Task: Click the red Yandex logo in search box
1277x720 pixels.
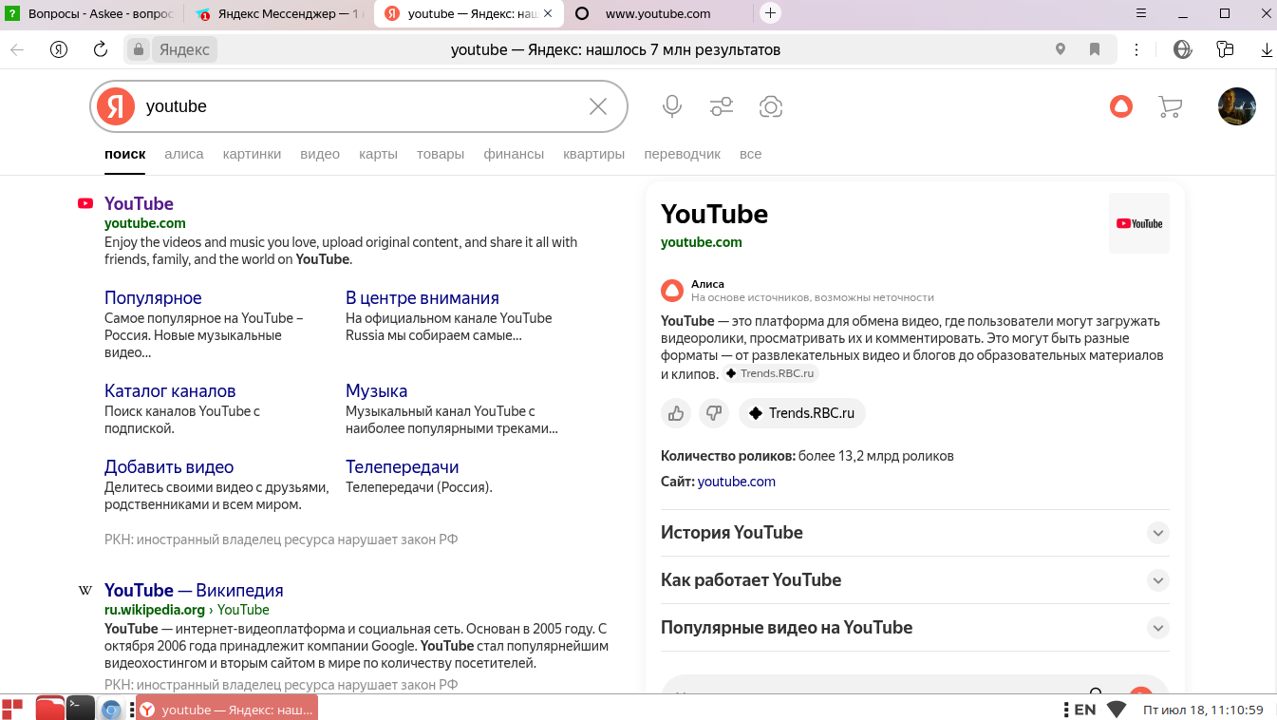Action: [116, 106]
